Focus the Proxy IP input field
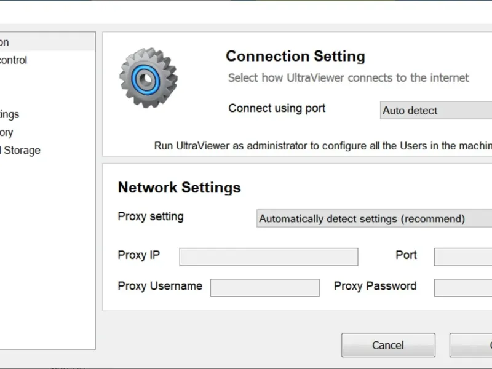Screen dimensions: 492x369 [x=268, y=257]
